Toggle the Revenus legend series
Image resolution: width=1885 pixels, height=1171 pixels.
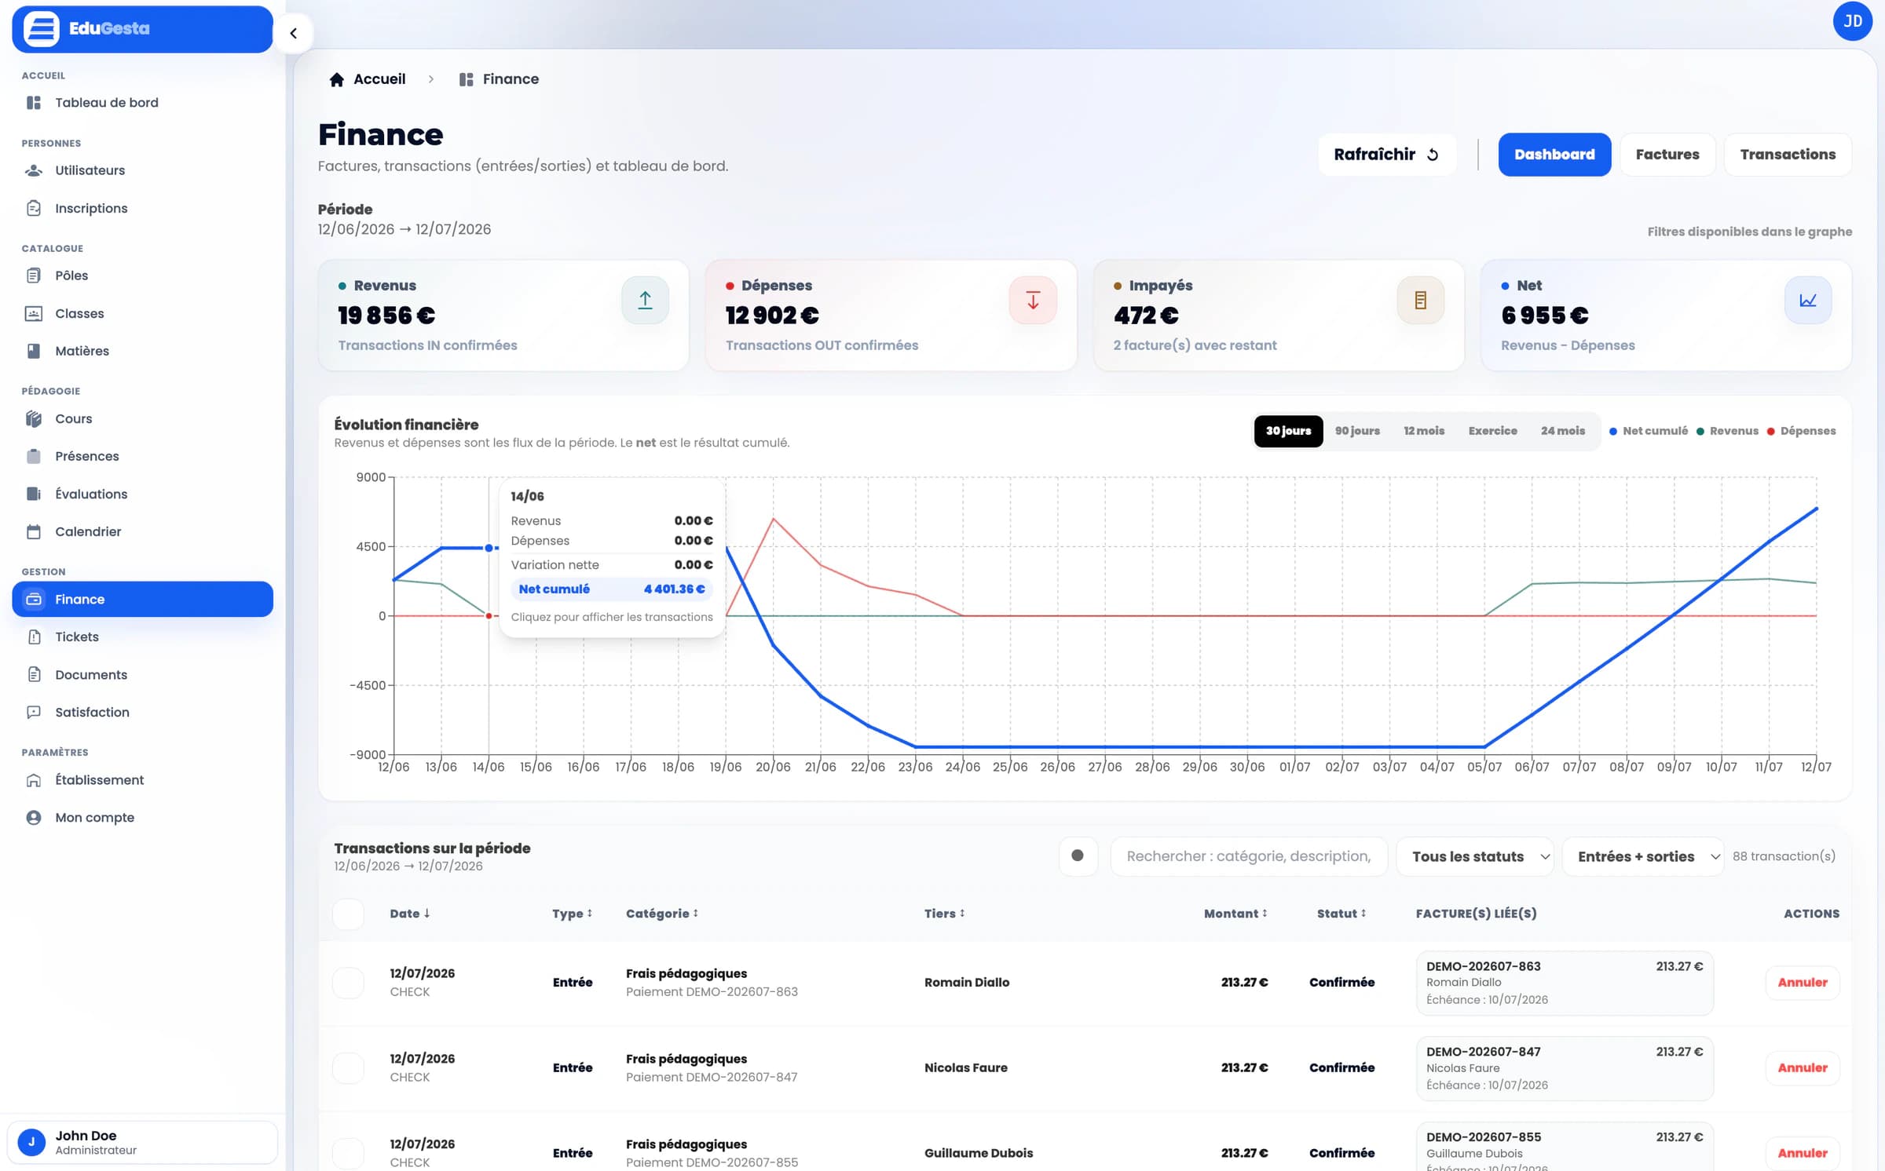pyautogui.click(x=1726, y=431)
